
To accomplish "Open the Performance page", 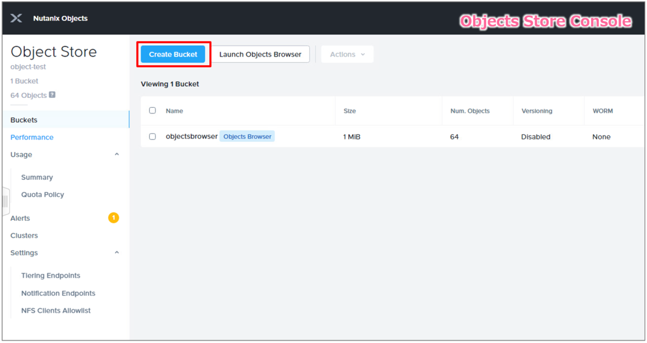I will point(32,137).
